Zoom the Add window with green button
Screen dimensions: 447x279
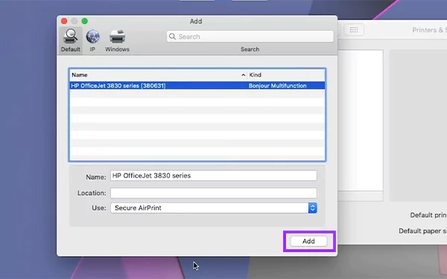pyautogui.click(x=85, y=21)
